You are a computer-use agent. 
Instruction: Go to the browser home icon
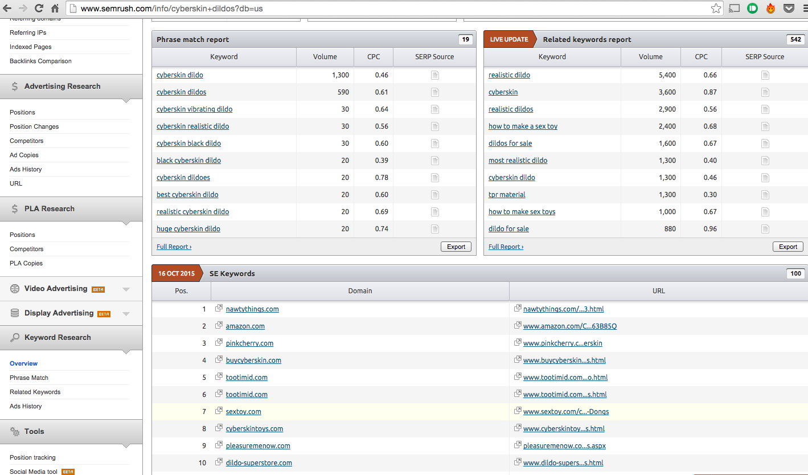55,9
